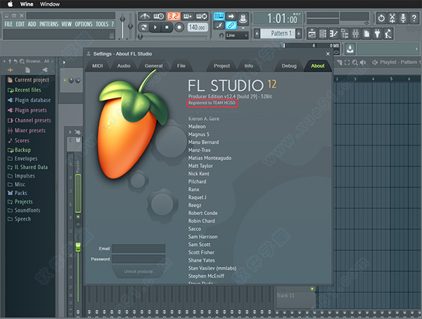Viewport: 422px width, 319px height.
Task: Toggle wait for input before recording
Action: [x=159, y=16]
